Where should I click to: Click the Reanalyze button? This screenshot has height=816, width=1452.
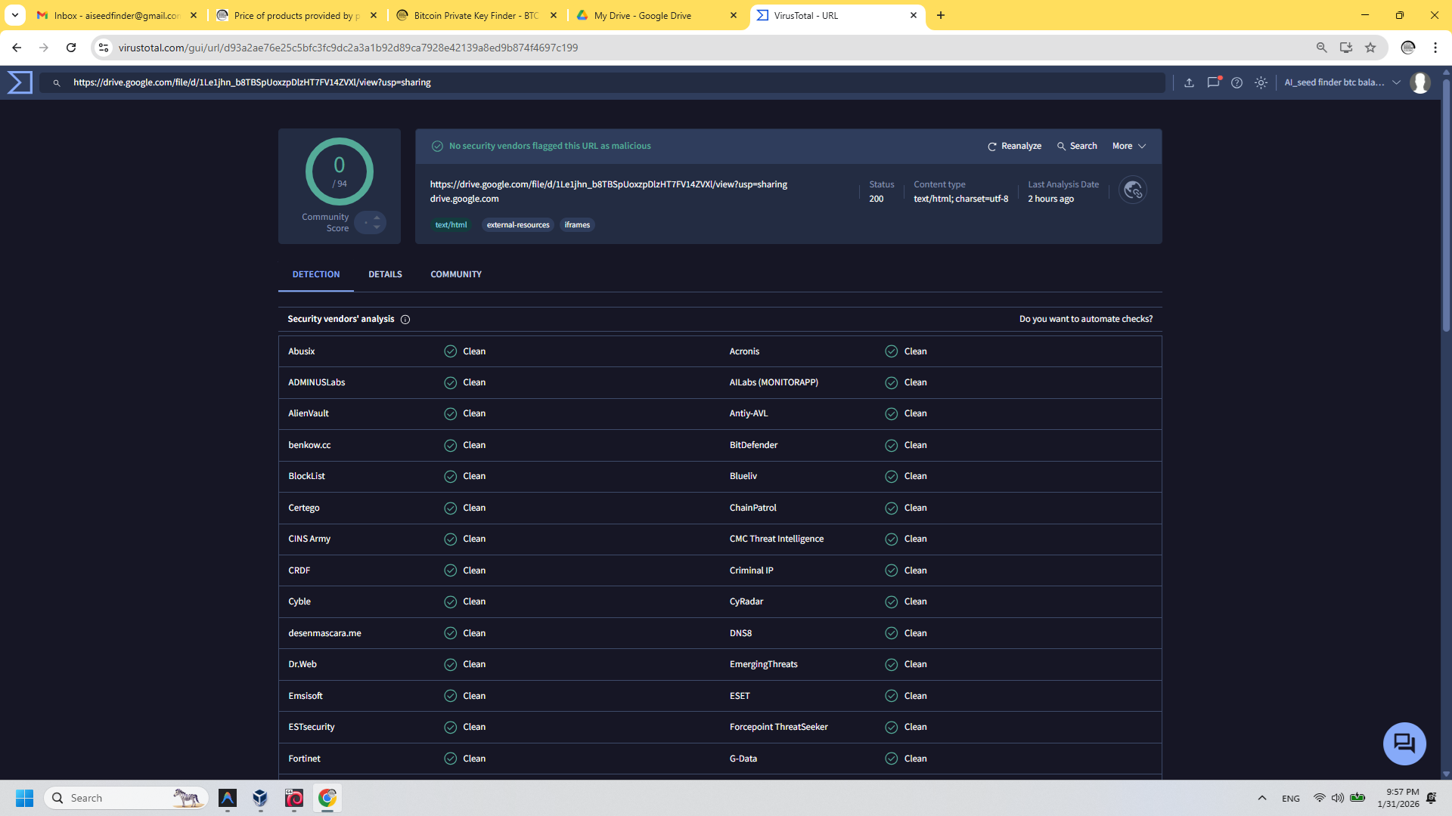1014,146
